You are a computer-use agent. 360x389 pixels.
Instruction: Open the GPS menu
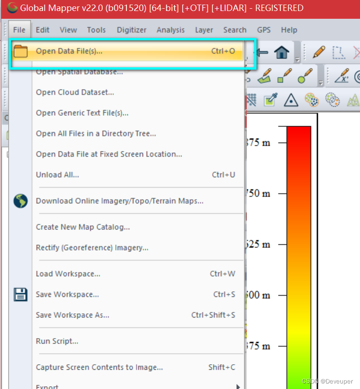click(263, 30)
